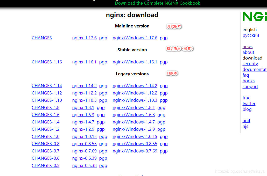
Task: Open pgp signature for nginx-0.5.38
Action: point(103,166)
